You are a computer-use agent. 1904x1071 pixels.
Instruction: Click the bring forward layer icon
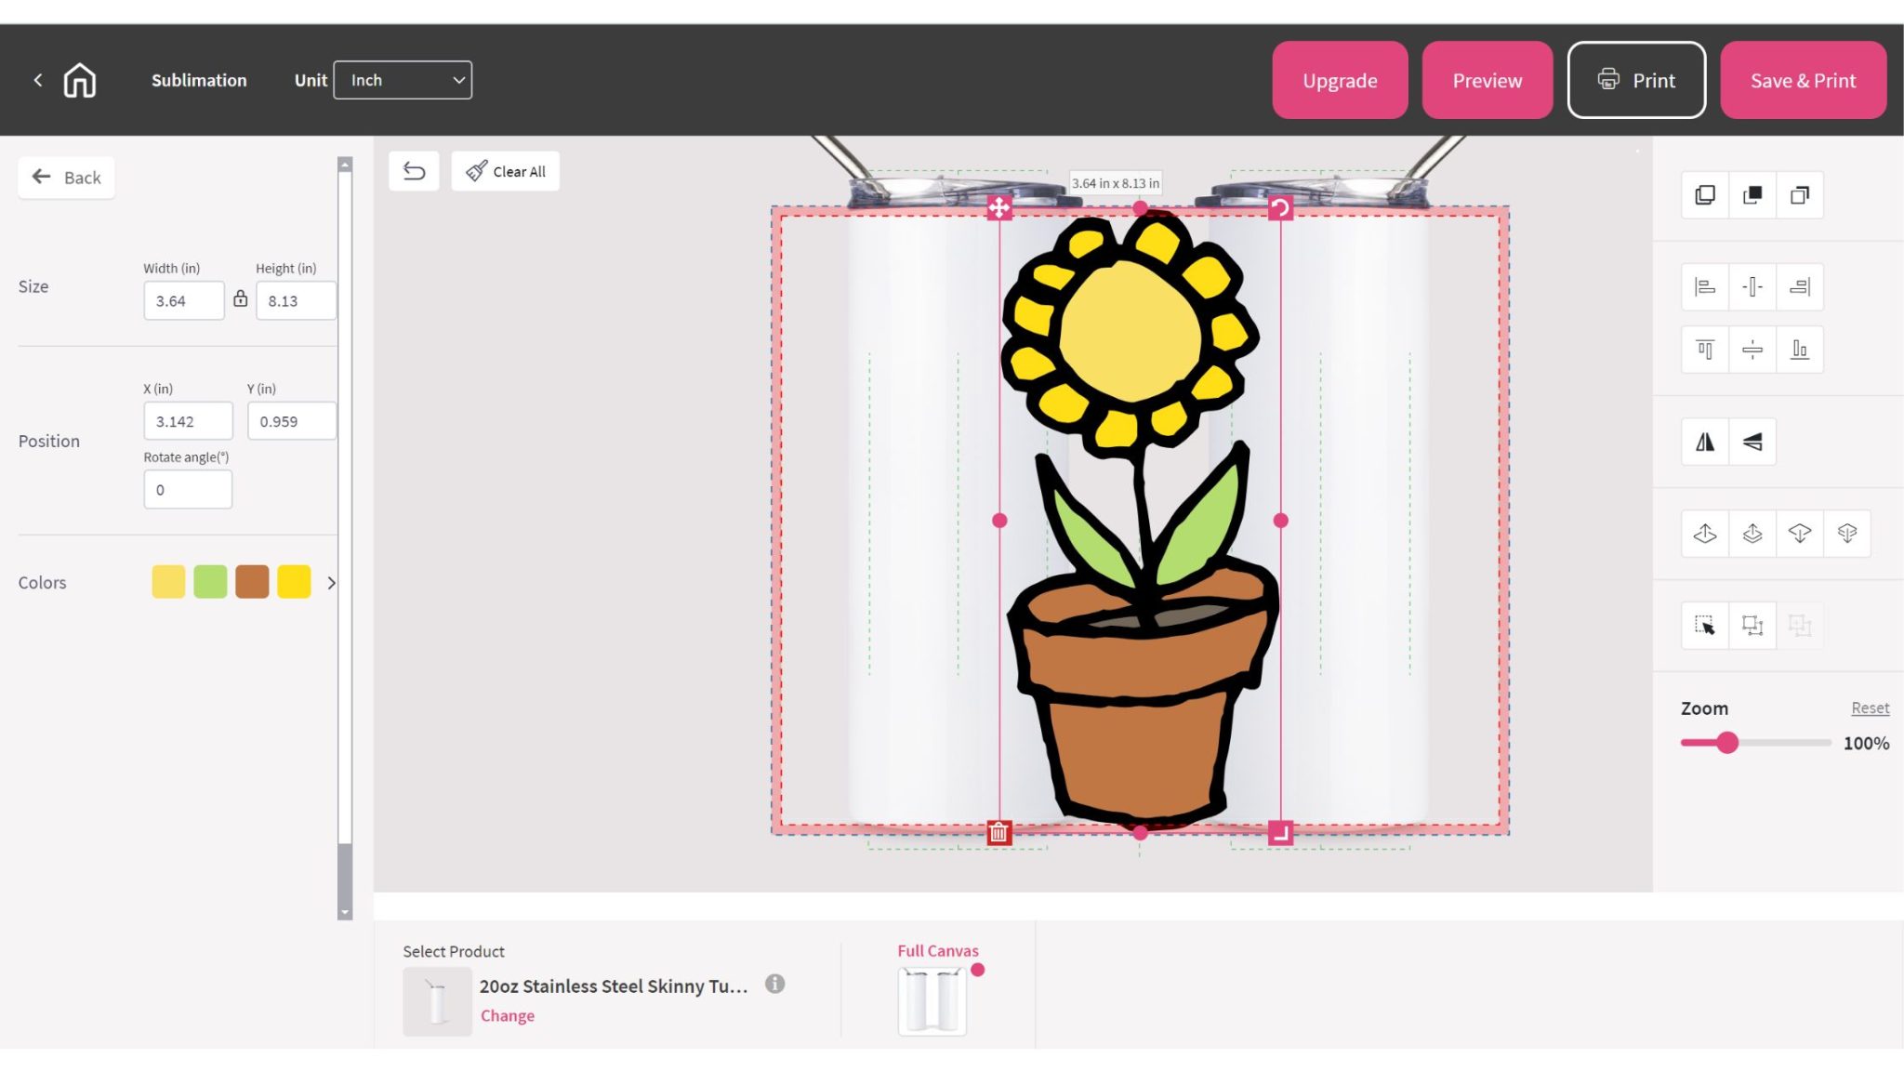(x=1752, y=534)
